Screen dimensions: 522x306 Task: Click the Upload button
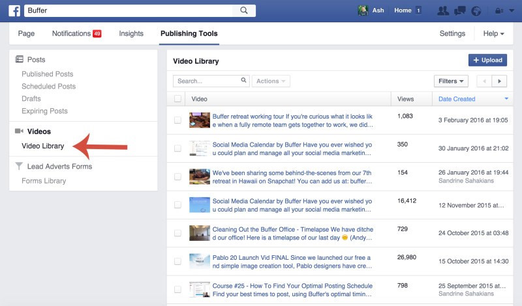click(487, 61)
